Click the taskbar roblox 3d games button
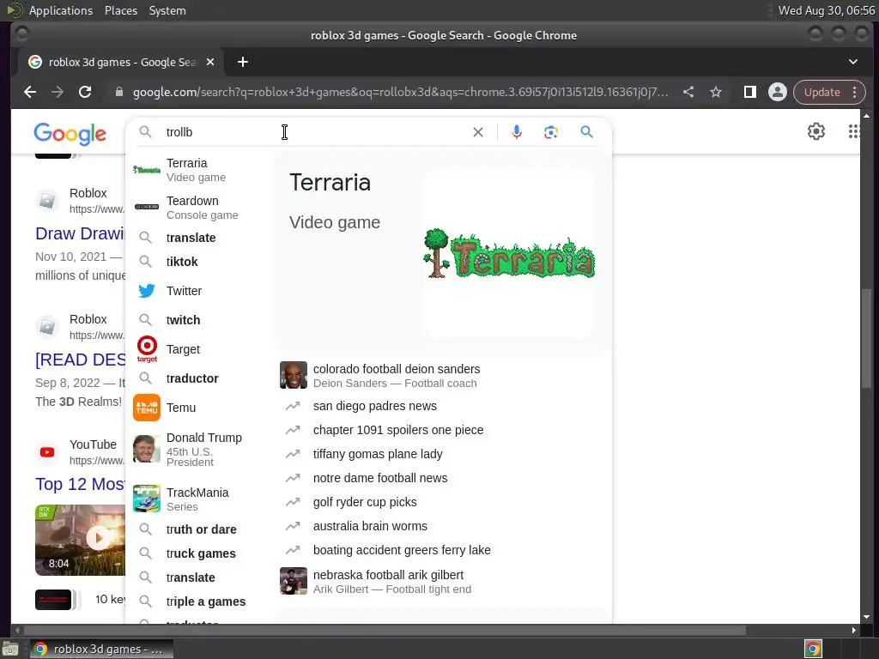The width and height of the screenshot is (879, 659). [101, 649]
